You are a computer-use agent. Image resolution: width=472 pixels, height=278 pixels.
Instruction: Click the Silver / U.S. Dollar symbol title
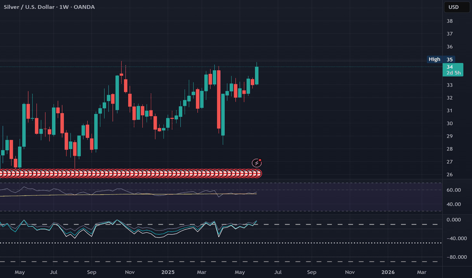pyautogui.click(x=49, y=7)
